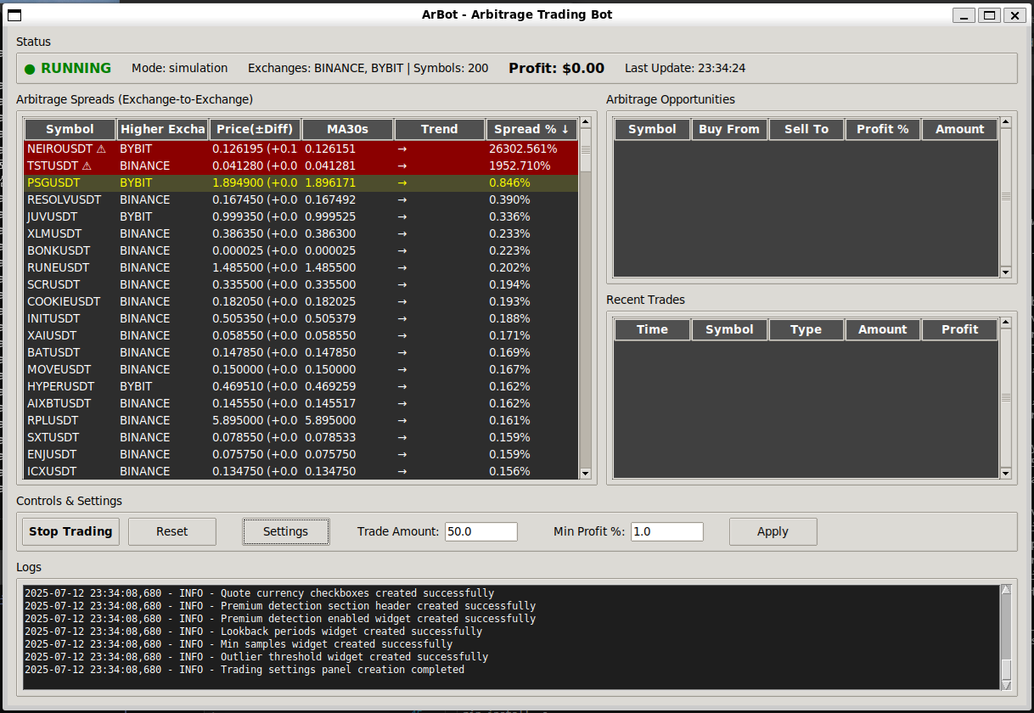Viewport: 1034px width, 713px height.
Task: Click the trend arrow in the RUNEUSDT row
Action: point(402,267)
